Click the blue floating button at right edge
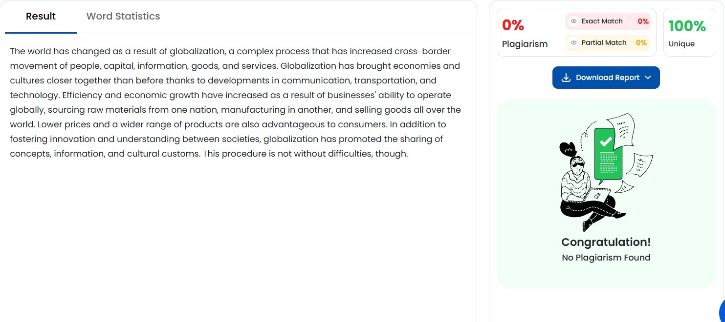This screenshot has height=322, width=725. pos(722,311)
